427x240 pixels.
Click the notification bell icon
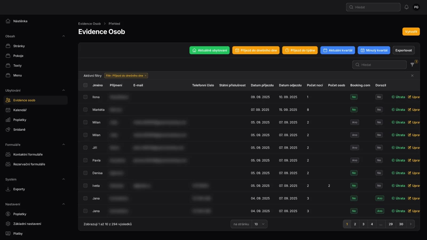point(406,7)
